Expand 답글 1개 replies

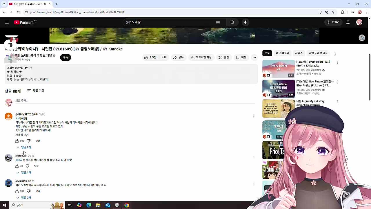24,172
